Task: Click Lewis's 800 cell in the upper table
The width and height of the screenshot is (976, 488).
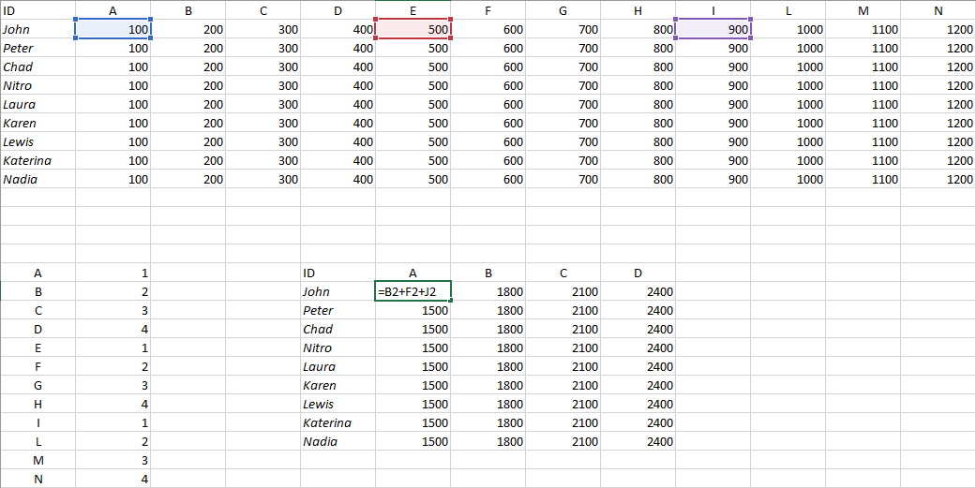Action: tap(638, 141)
